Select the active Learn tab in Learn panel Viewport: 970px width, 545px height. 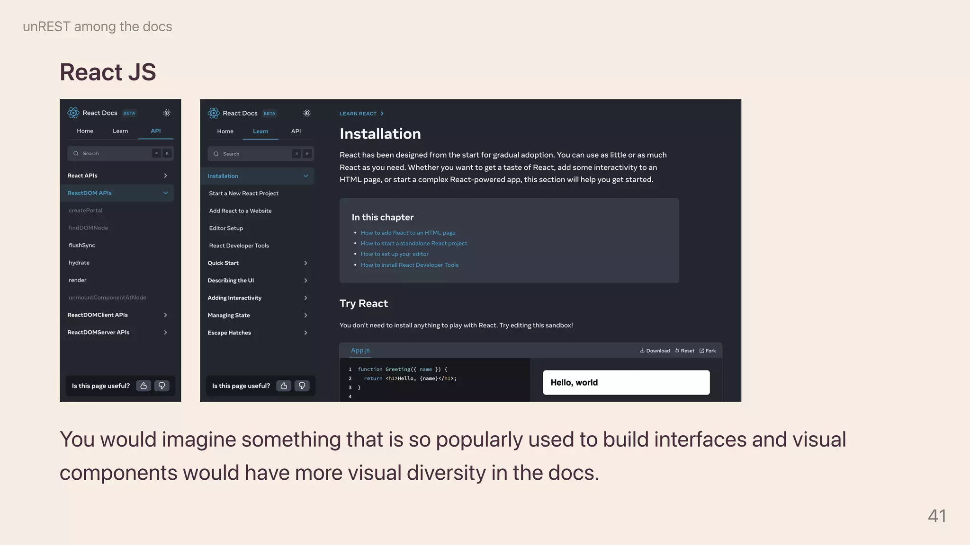260,132
